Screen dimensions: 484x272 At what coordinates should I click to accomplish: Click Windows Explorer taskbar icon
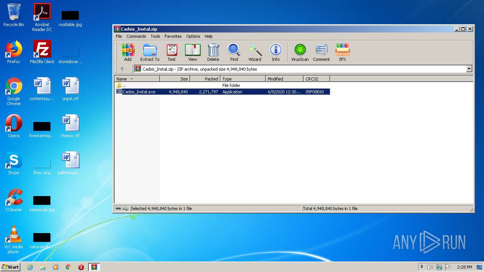[43, 267]
